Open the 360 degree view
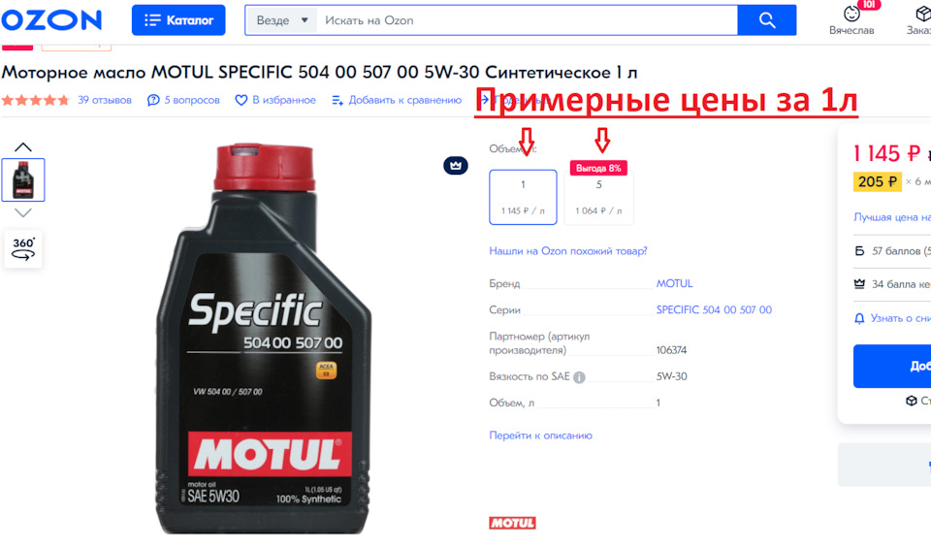The width and height of the screenshot is (931, 550). point(23,249)
